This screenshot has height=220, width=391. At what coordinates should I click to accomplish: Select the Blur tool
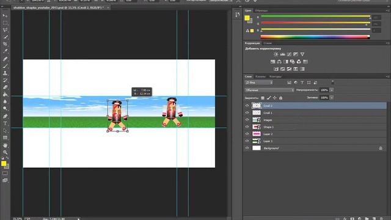[x=5, y=101]
